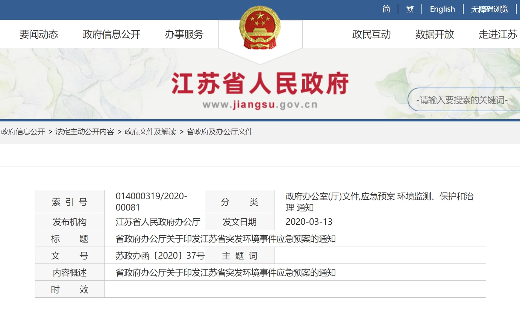Click the 文号 label cell
Image resolution: width=520 pixels, height=309 pixels.
coord(70,255)
